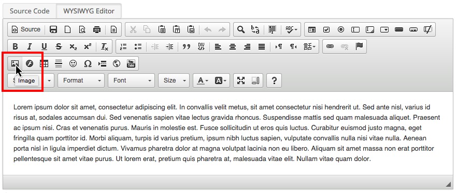457x193 pixels.
Task: Toggle bulleted list
Action: point(138,46)
